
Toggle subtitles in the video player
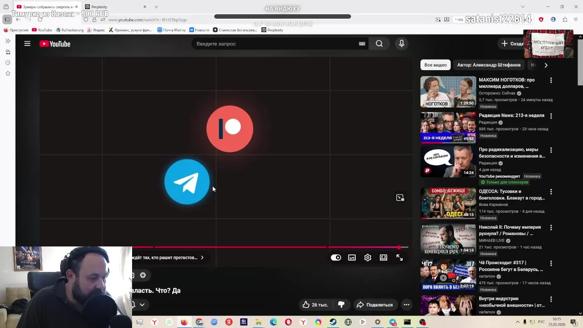tap(352, 257)
